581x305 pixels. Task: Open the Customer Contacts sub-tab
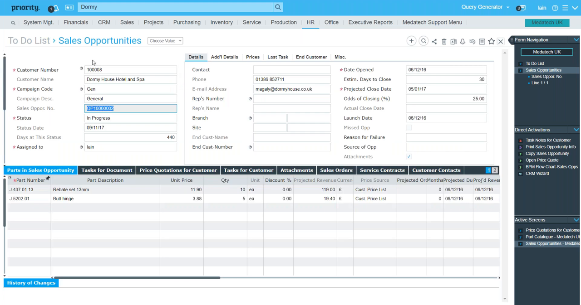pos(436,170)
